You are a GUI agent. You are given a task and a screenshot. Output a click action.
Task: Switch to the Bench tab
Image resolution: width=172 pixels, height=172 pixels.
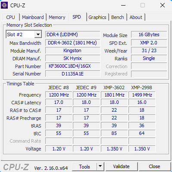point(118,17)
